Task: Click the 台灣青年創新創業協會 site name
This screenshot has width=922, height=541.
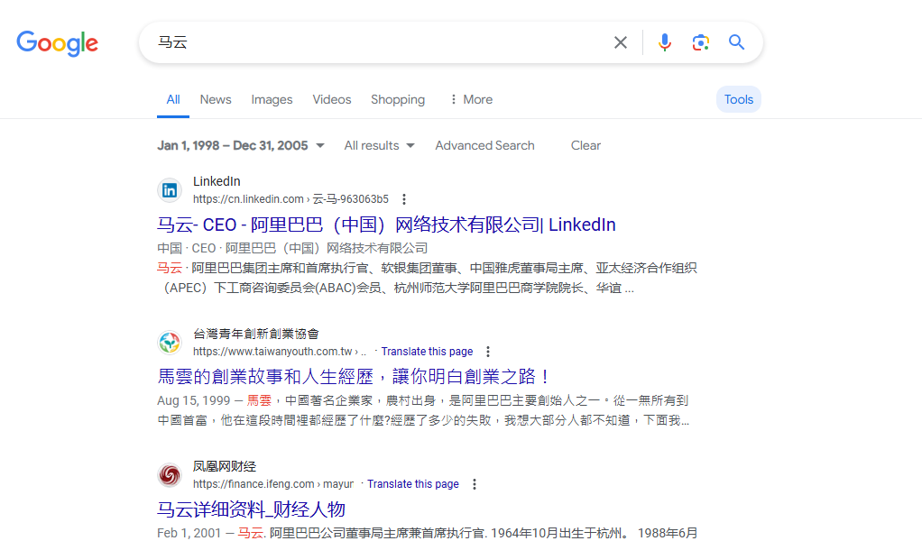Action: tap(256, 334)
